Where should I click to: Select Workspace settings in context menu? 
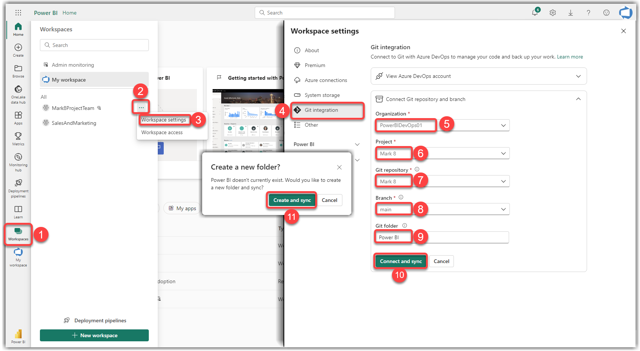click(164, 120)
